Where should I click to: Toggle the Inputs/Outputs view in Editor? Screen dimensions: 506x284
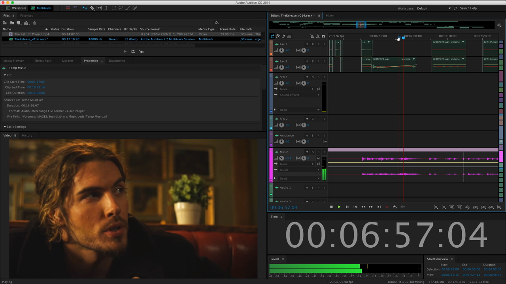click(x=272, y=36)
